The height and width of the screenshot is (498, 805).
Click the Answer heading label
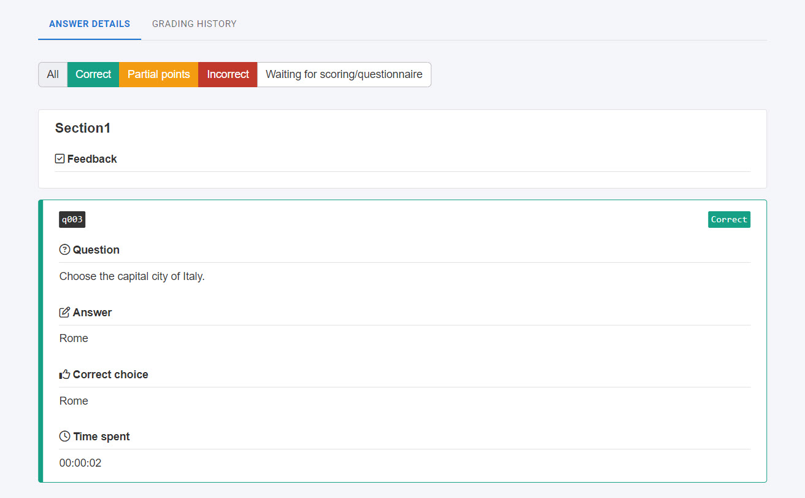coord(92,313)
